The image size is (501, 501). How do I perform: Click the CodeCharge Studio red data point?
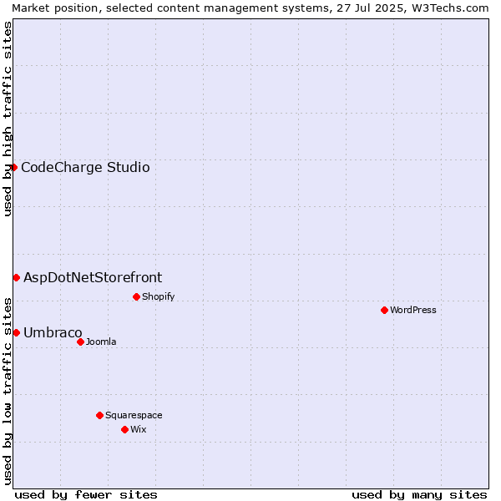13,168
